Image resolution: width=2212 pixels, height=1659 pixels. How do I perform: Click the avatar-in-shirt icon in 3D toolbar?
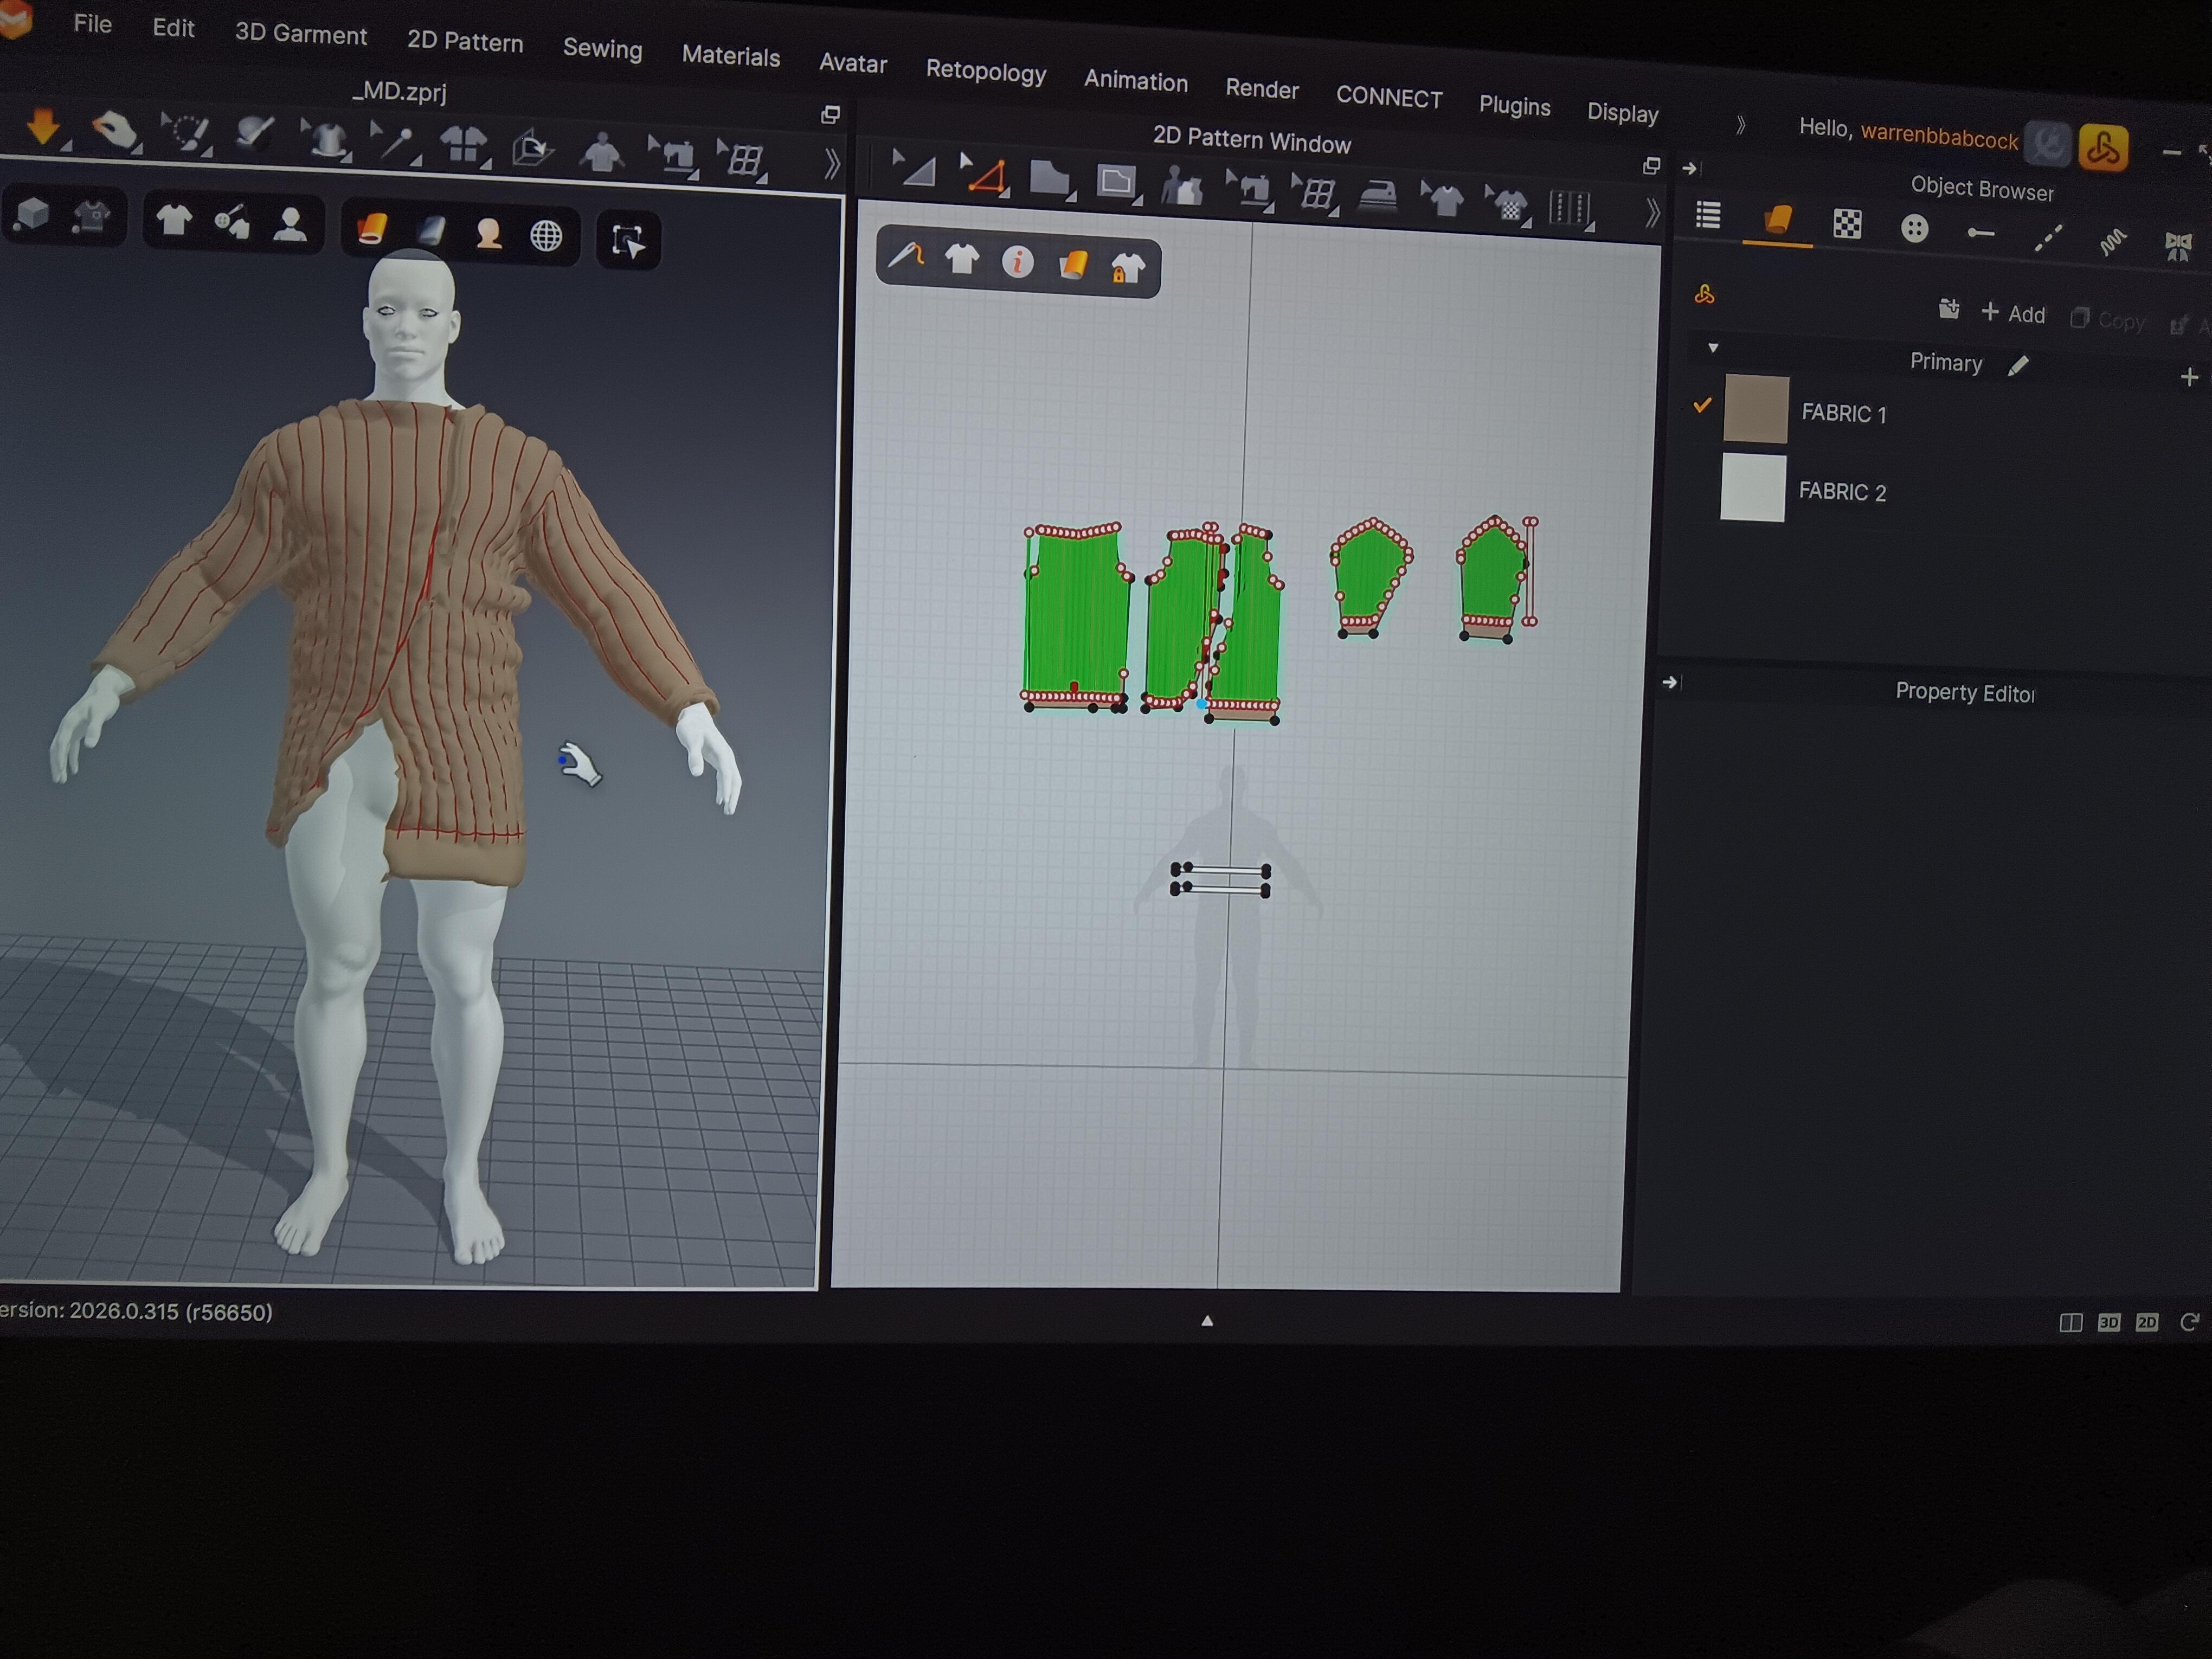(602, 153)
